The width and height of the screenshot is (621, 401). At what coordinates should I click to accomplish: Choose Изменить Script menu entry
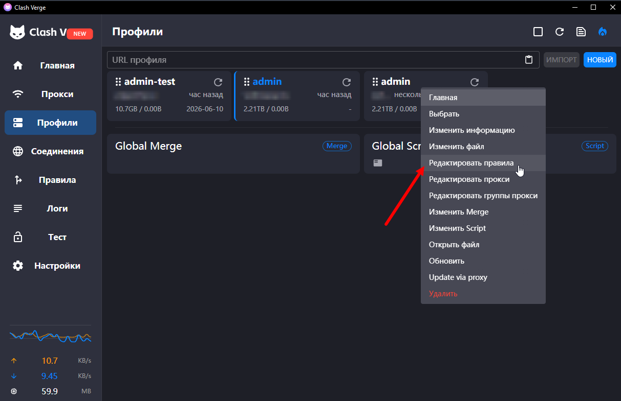click(x=483, y=228)
